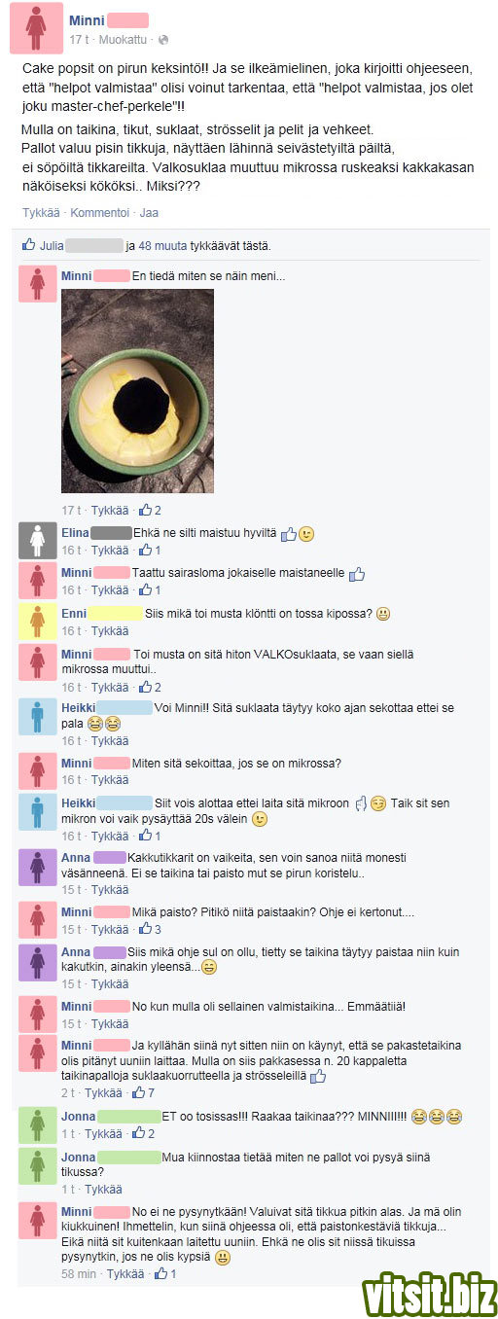Click the like count under the bowl photo

pos(150,510)
